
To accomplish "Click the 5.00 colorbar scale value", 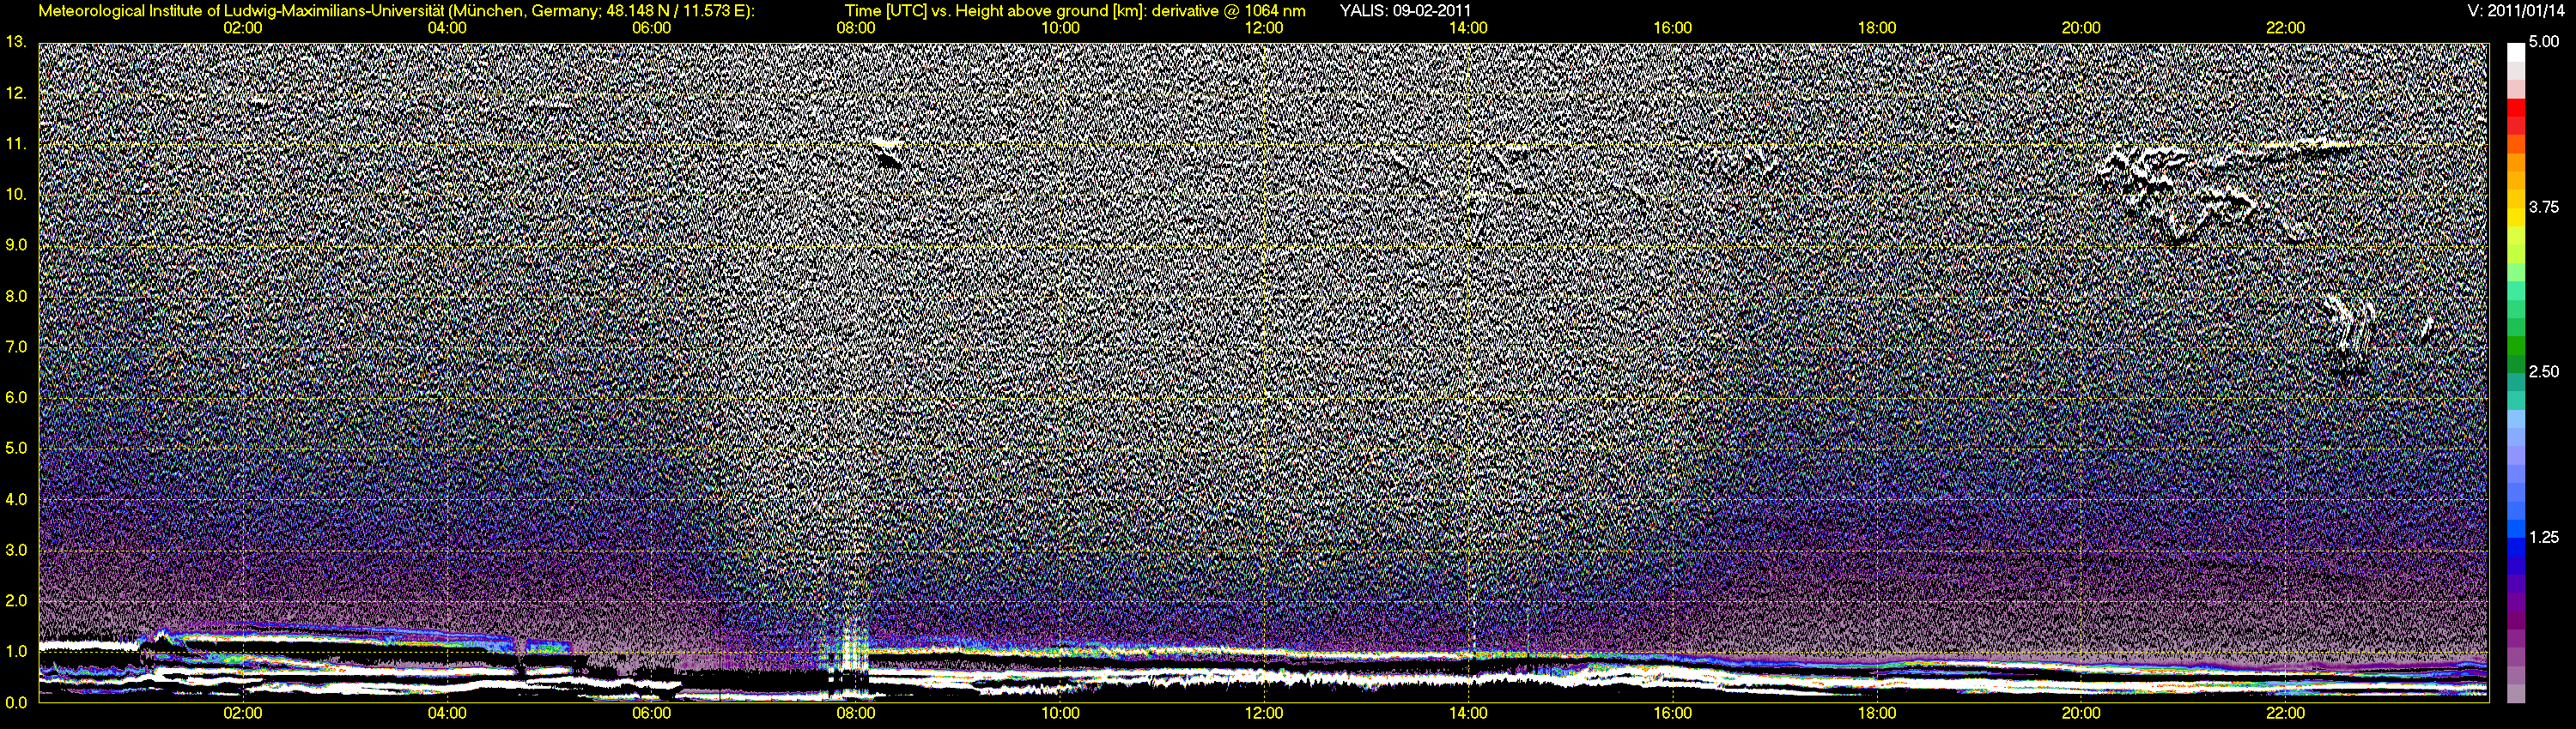I will click(2543, 43).
